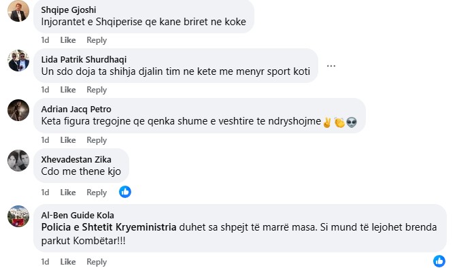Image resolution: width=457 pixels, height=268 pixels.
Task: Open Shqipe Gjoshi's profile picture
Action: (18, 11)
